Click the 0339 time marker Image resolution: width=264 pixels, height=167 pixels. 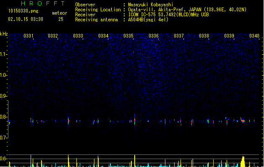[229, 35]
